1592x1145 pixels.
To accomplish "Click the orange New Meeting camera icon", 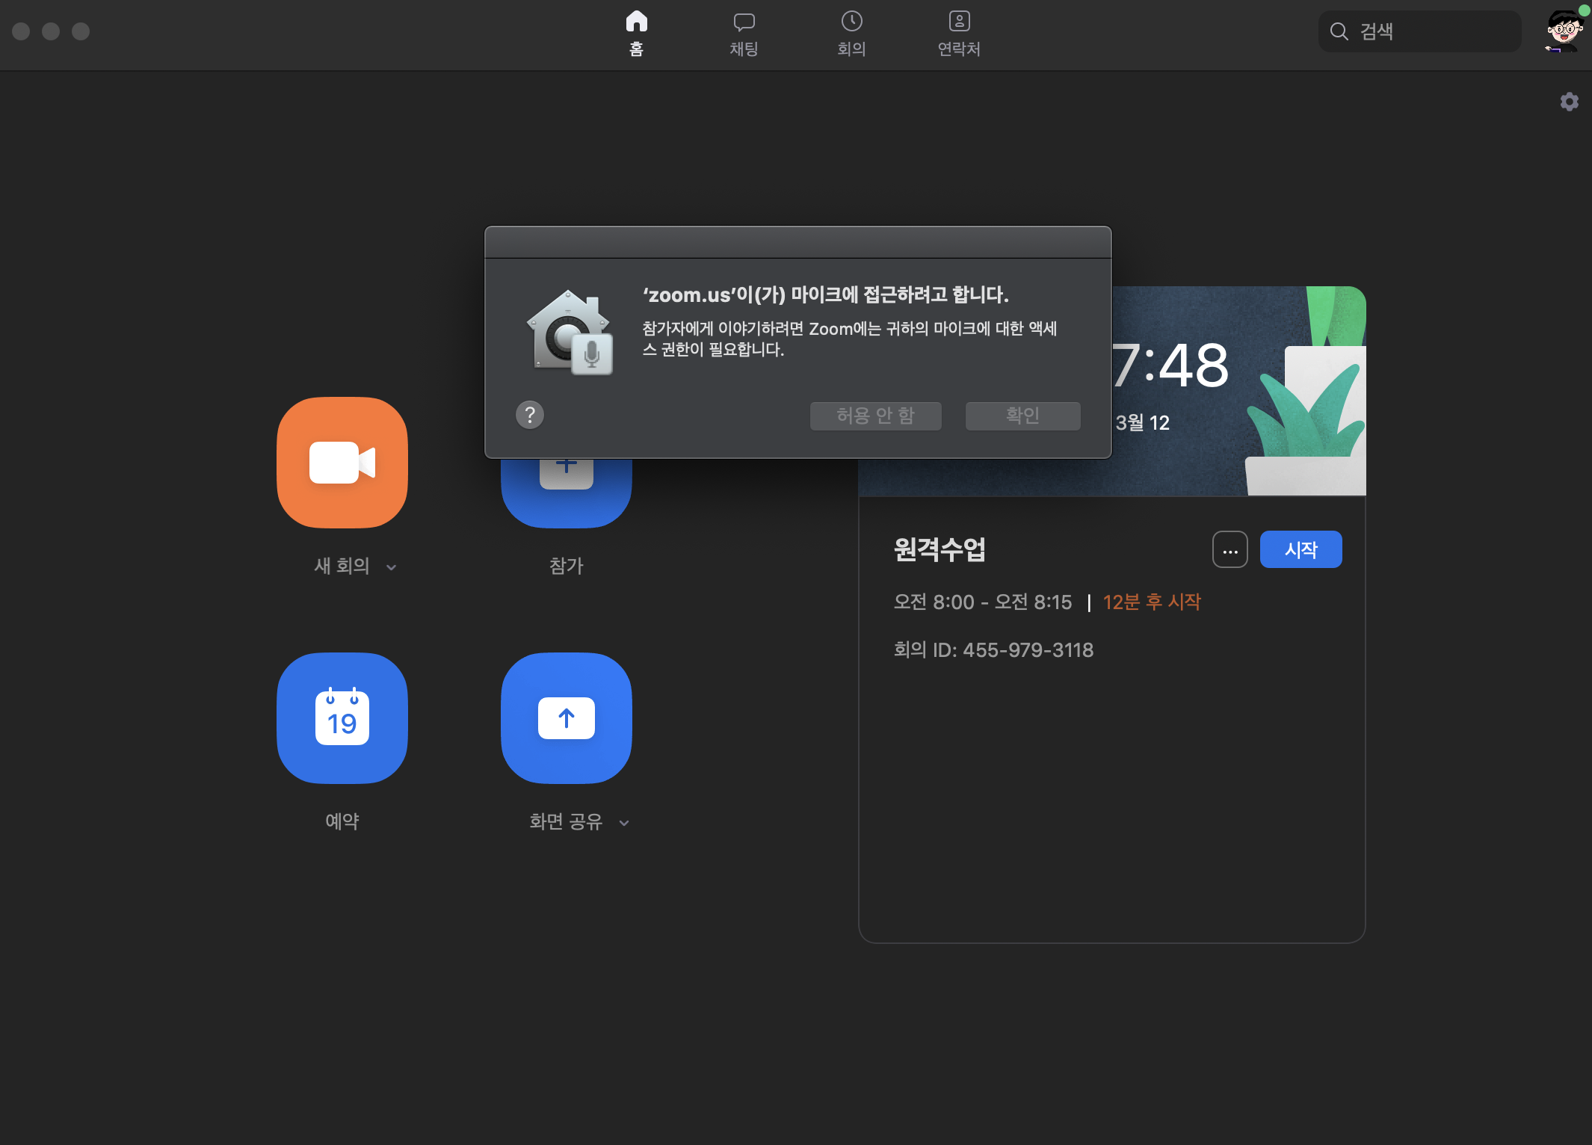I will pos(342,463).
